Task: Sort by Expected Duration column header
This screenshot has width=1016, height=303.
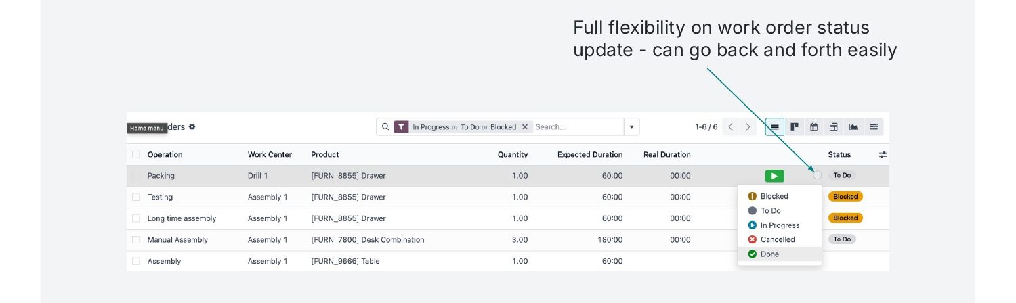Action: click(x=590, y=155)
